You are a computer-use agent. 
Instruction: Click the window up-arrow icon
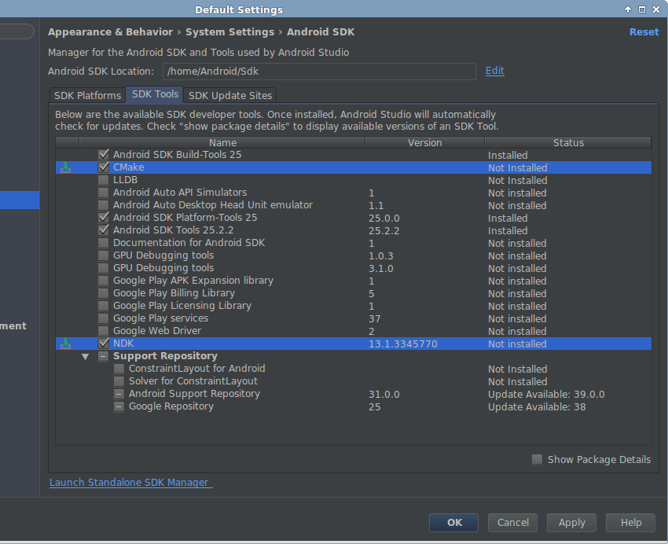click(x=628, y=9)
